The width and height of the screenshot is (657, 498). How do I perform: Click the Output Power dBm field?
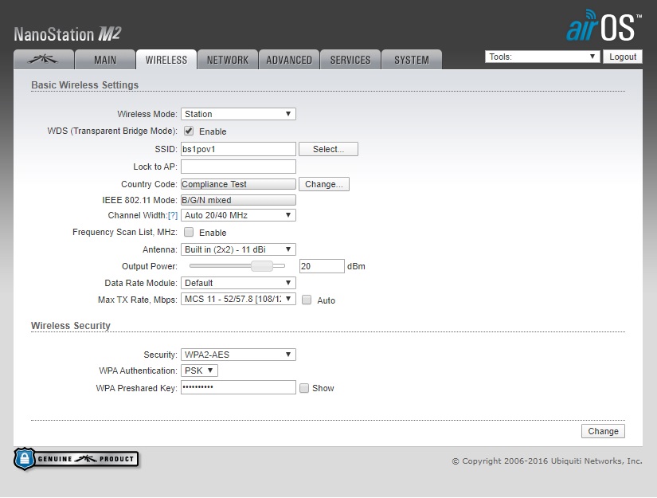(x=322, y=266)
